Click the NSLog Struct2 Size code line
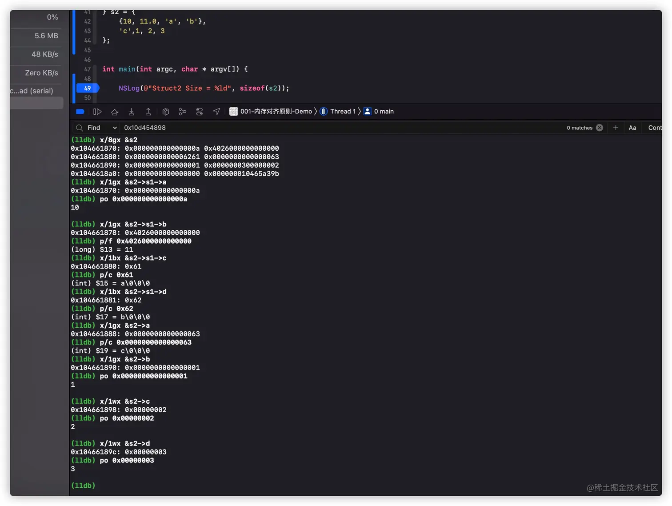The width and height of the screenshot is (672, 506). click(204, 88)
